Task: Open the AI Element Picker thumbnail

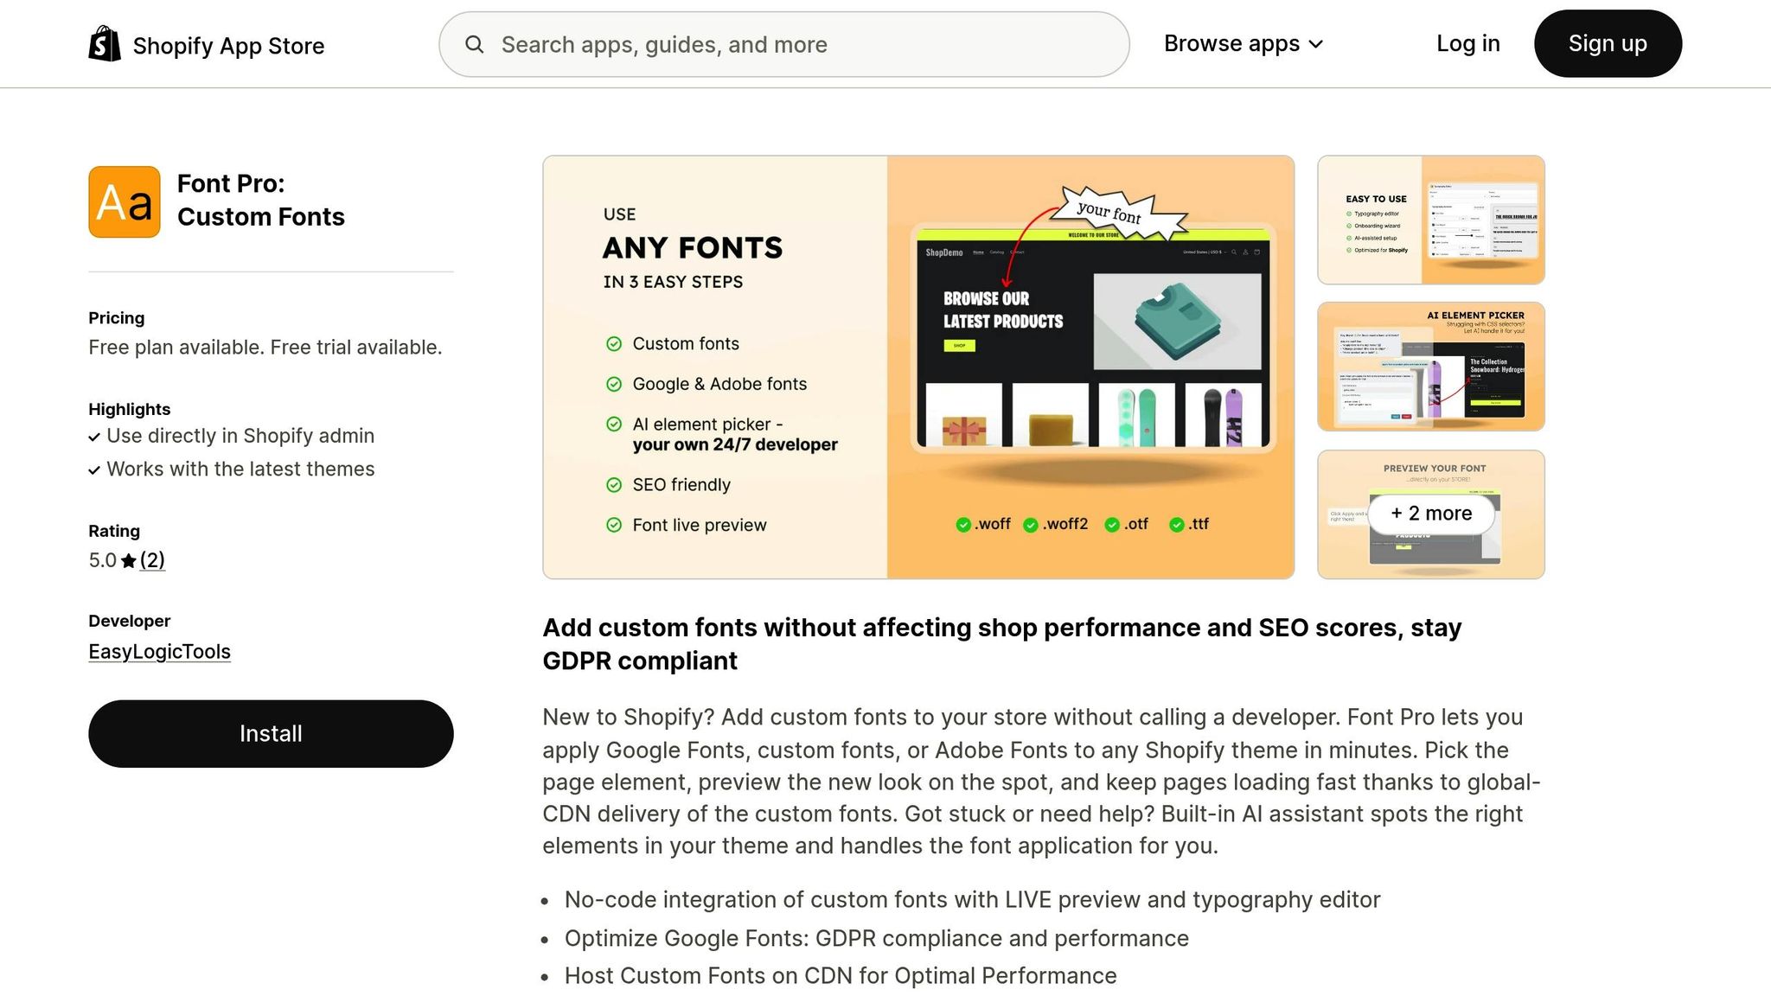Action: [x=1431, y=367]
